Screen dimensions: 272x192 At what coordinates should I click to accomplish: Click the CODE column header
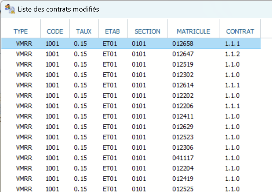[x=55, y=31]
